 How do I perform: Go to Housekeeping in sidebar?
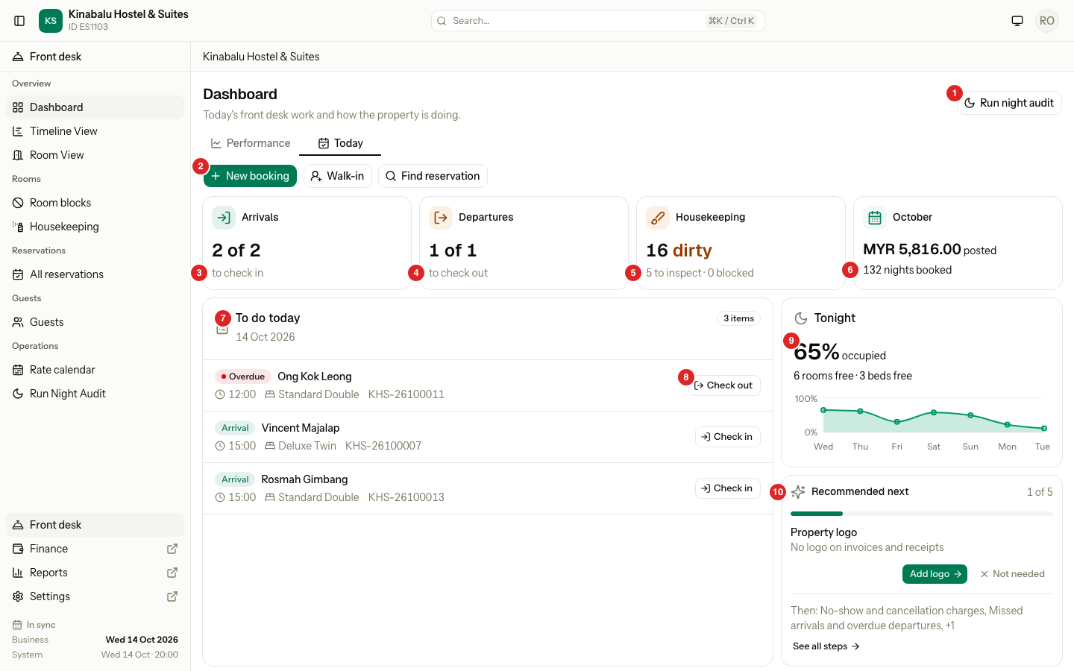95,227
